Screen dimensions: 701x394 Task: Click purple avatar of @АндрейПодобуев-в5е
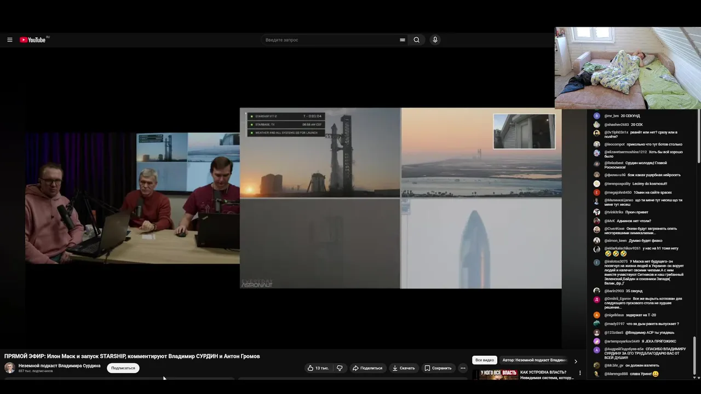click(597, 350)
